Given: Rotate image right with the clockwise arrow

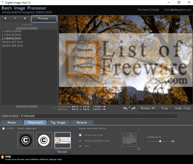Looking at the screenshot, I should point(133,108).
